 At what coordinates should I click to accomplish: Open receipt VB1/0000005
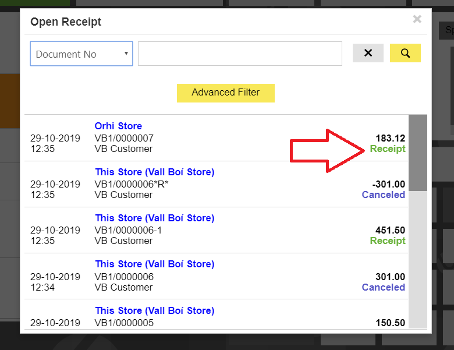[124, 323]
